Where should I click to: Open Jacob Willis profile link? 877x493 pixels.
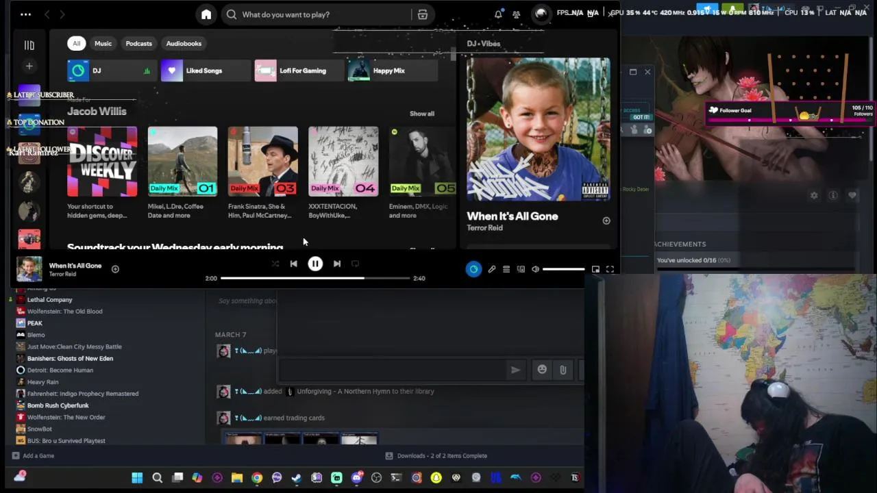97,111
